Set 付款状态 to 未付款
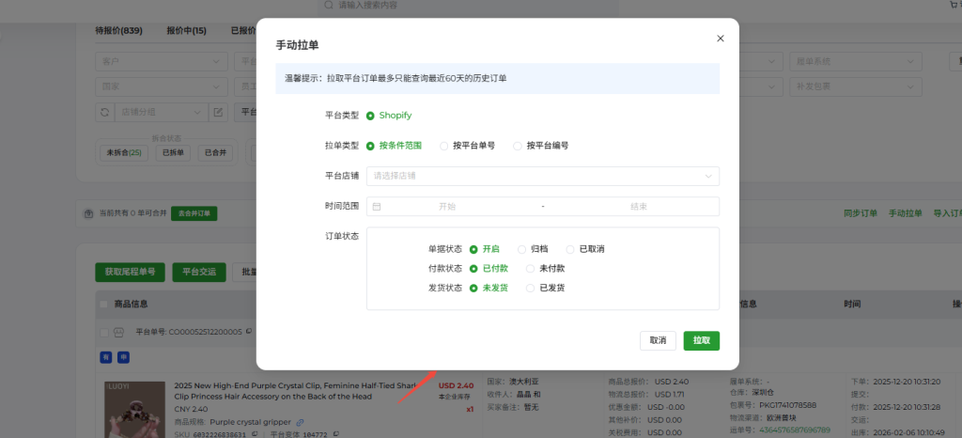Viewport: 962px width, 438px height. [531, 268]
